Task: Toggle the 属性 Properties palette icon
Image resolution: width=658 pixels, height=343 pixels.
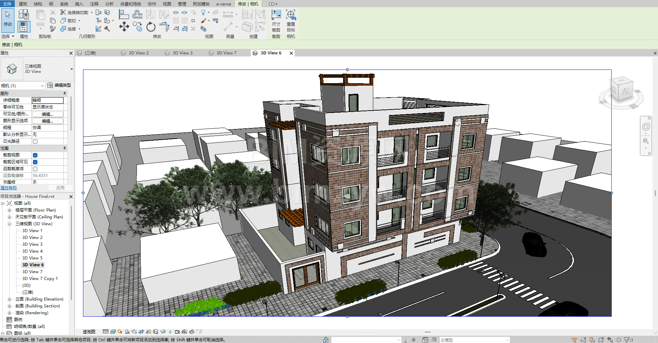Action: 24,26
